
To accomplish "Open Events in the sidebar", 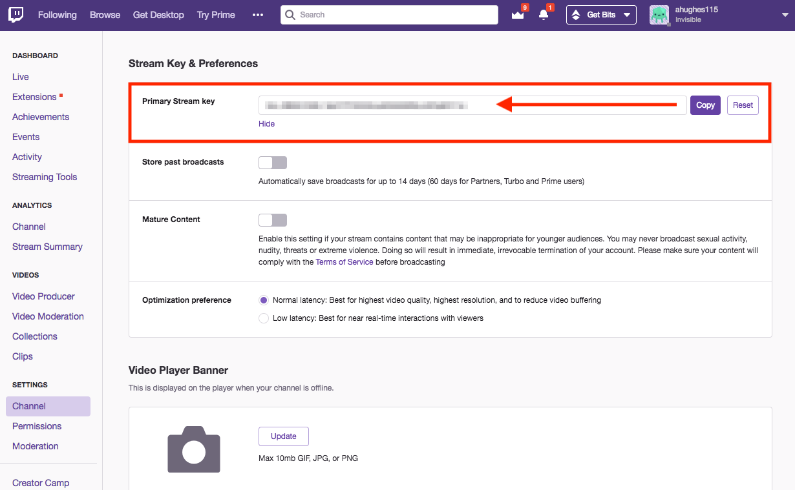I will (x=26, y=137).
